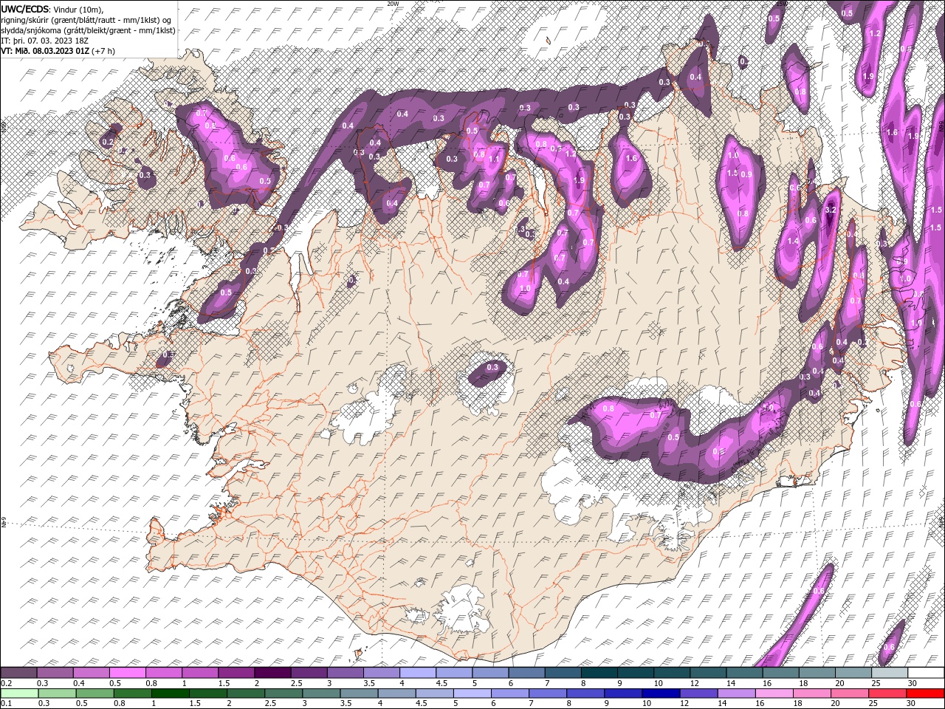
Task: Click the '15W' longitude label
Action: [781, 4]
